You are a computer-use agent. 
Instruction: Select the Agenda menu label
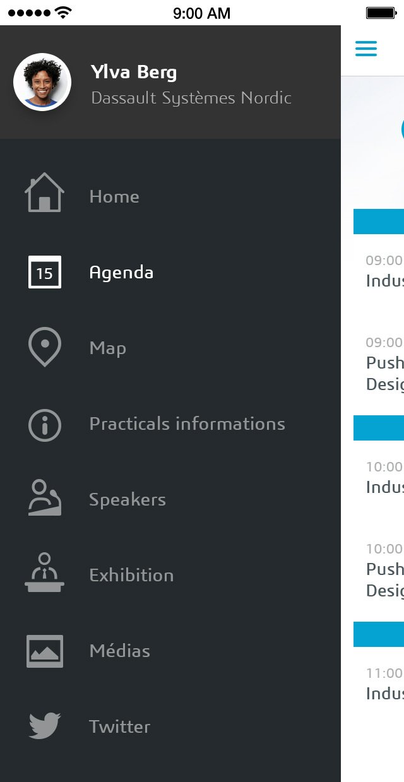(121, 273)
